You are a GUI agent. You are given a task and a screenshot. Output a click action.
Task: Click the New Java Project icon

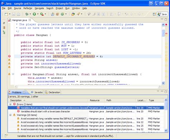point(52,14)
